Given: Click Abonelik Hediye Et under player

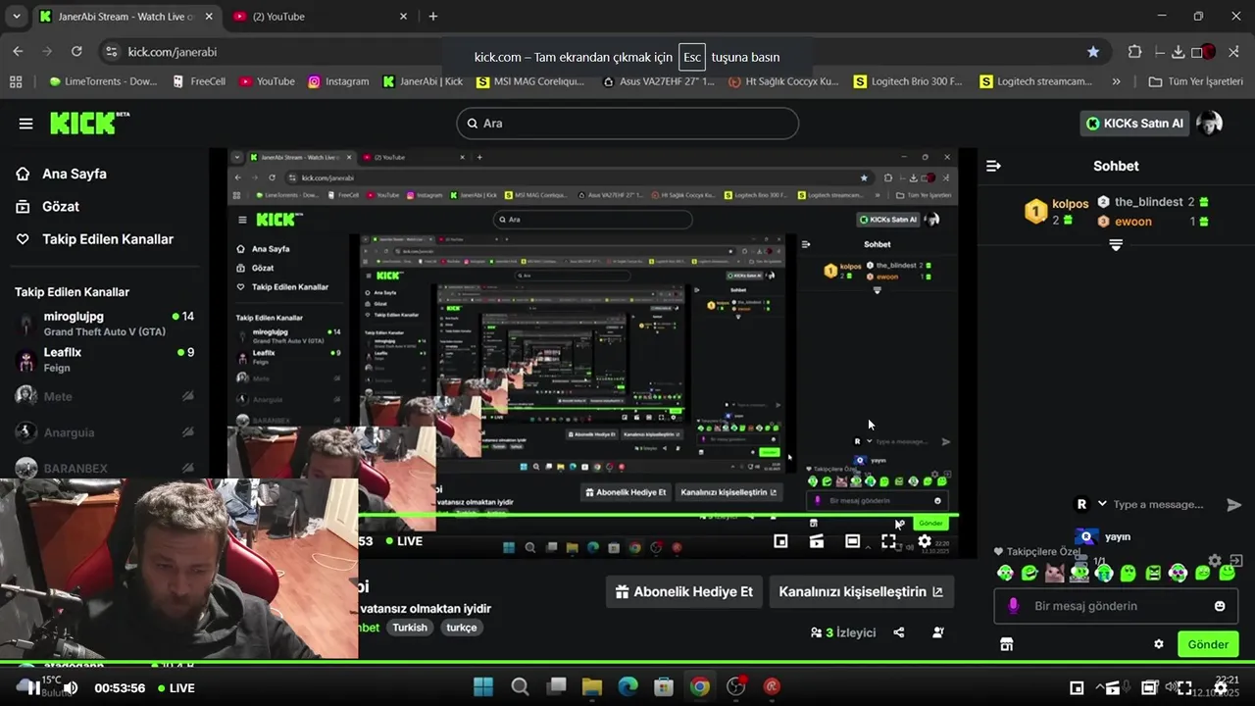Looking at the screenshot, I should click(x=684, y=591).
